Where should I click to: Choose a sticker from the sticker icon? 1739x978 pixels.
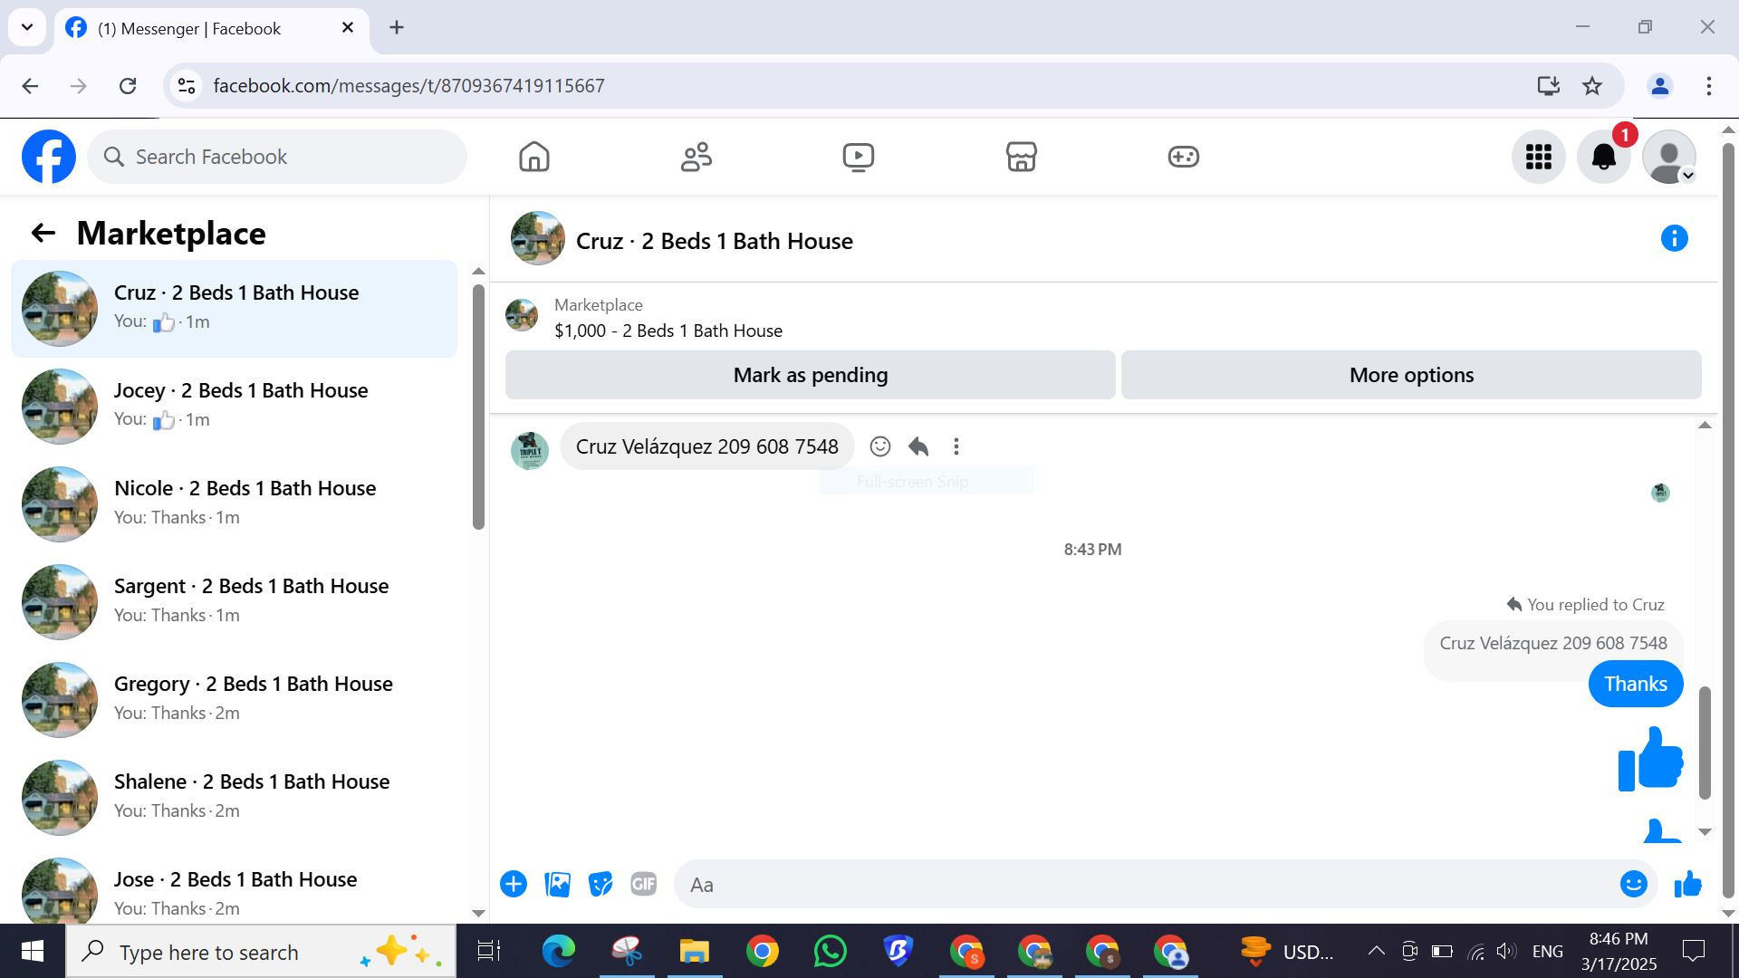coord(600,884)
